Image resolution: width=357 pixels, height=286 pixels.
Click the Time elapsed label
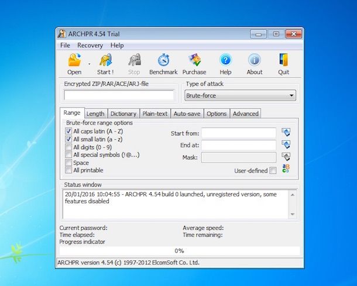77,235
